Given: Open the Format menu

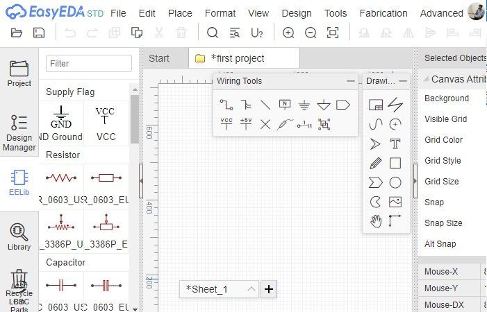Looking at the screenshot, I should pos(220,13).
